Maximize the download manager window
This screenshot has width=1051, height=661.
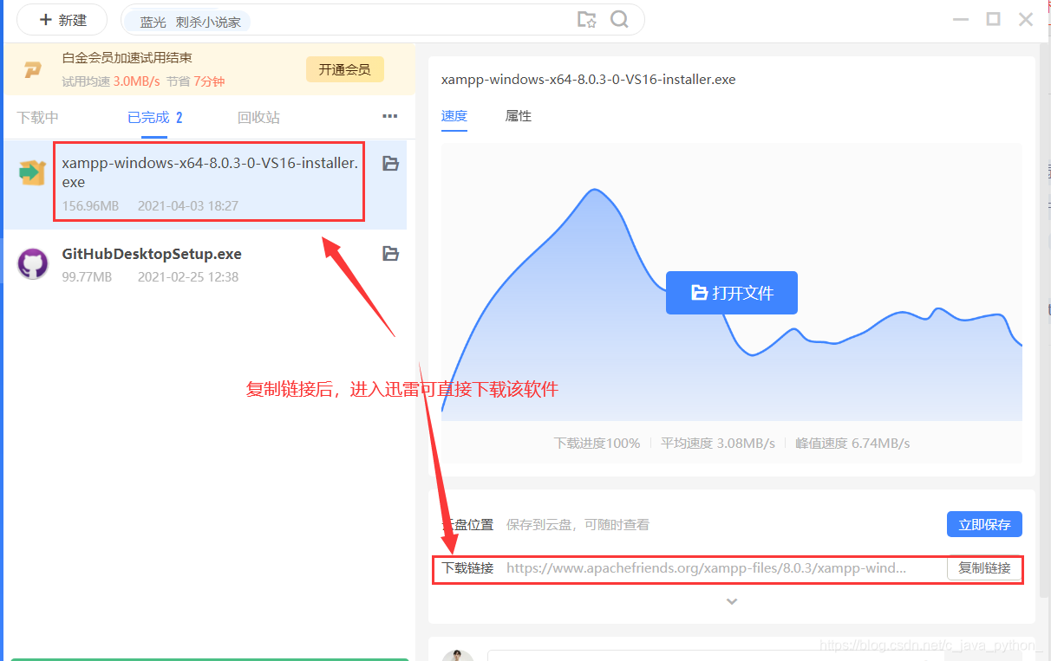[x=993, y=19]
